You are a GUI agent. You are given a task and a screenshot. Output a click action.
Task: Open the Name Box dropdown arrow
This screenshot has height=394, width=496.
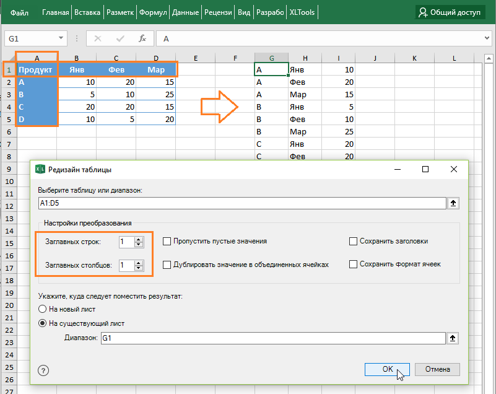click(x=61, y=38)
